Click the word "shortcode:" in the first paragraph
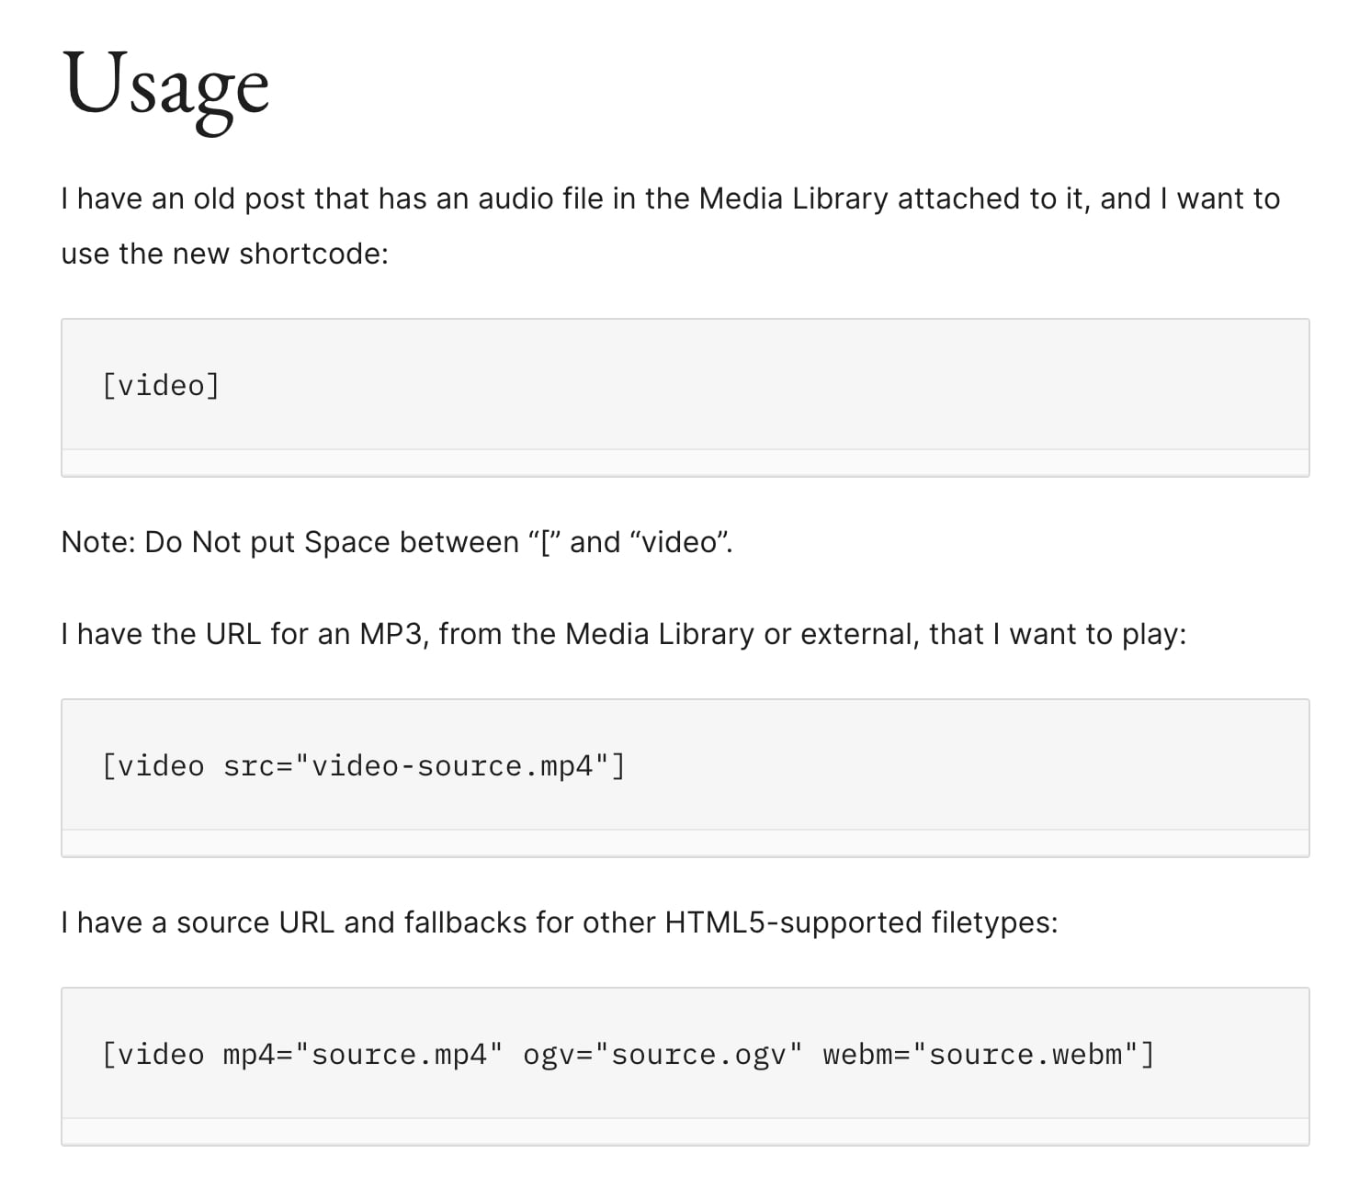This screenshot has width=1371, height=1199. click(313, 254)
